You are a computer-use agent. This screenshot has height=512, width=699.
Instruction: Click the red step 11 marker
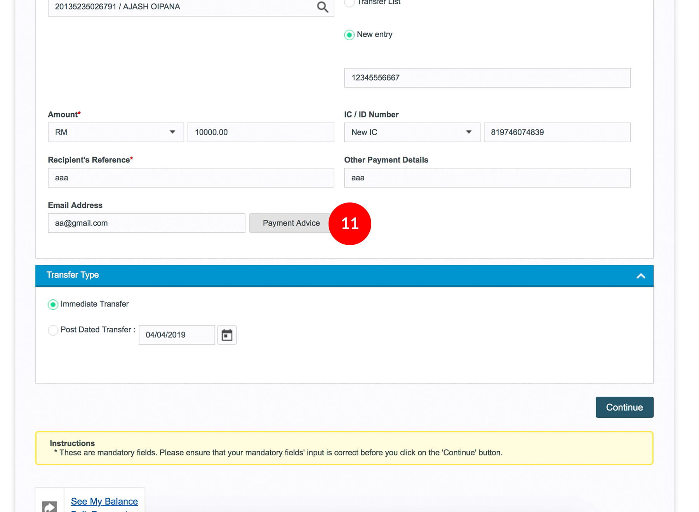(x=349, y=224)
